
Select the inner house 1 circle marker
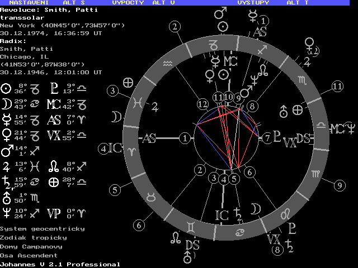tap(185, 138)
